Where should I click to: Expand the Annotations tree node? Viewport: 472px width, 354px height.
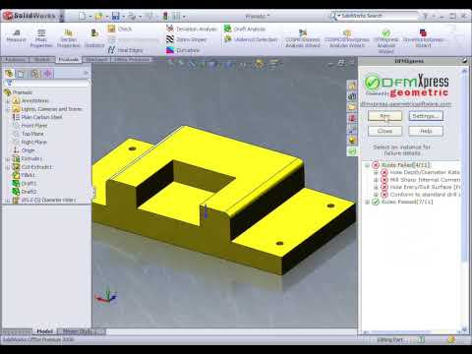(8, 100)
